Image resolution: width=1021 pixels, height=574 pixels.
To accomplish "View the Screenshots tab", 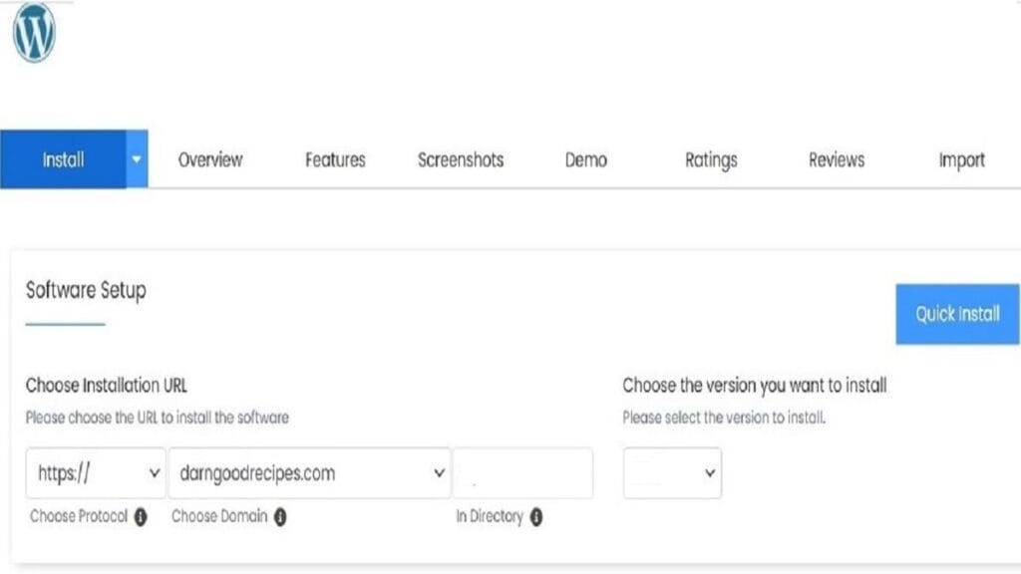I will 461,159.
